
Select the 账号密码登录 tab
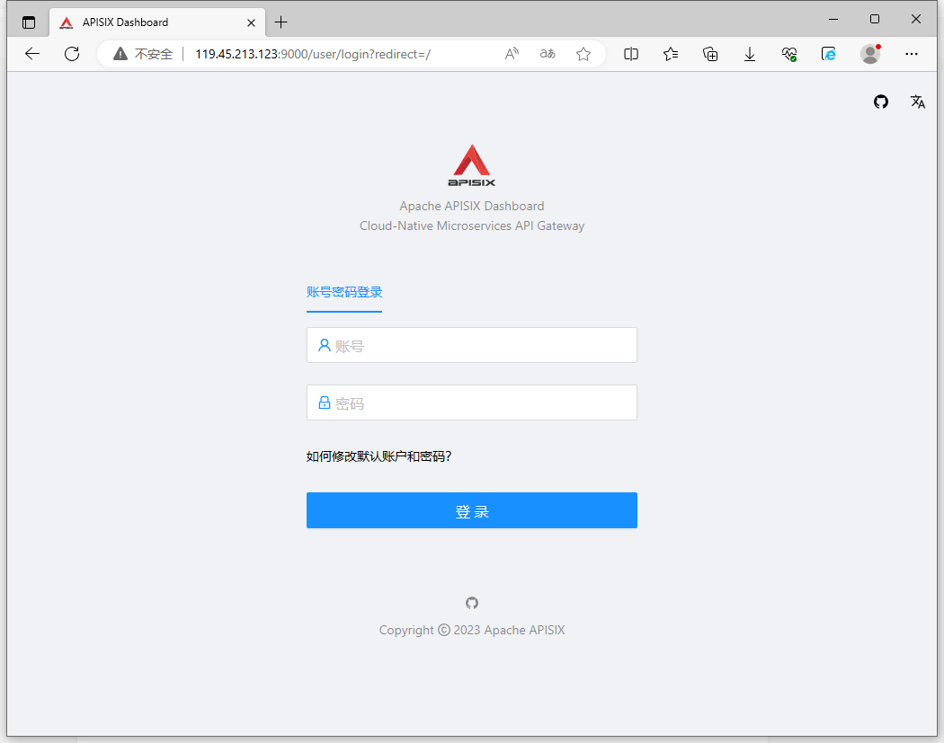click(344, 292)
